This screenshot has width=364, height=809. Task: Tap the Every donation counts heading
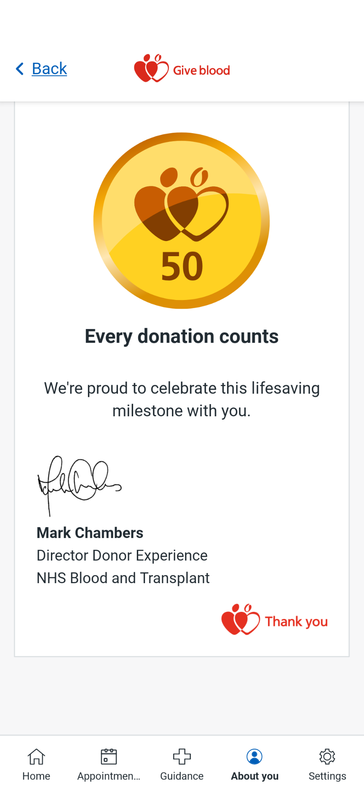[x=182, y=336]
